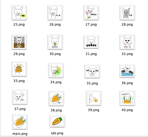The width and height of the screenshot is (148, 137).
Task: Select the 37.png sleepy rabbit thumbnail
Action: click(x=20, y=97)
